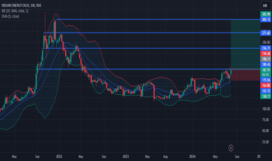Click the 302.90 green price label
Screen dimensions: 272x161
coord(266,14)
